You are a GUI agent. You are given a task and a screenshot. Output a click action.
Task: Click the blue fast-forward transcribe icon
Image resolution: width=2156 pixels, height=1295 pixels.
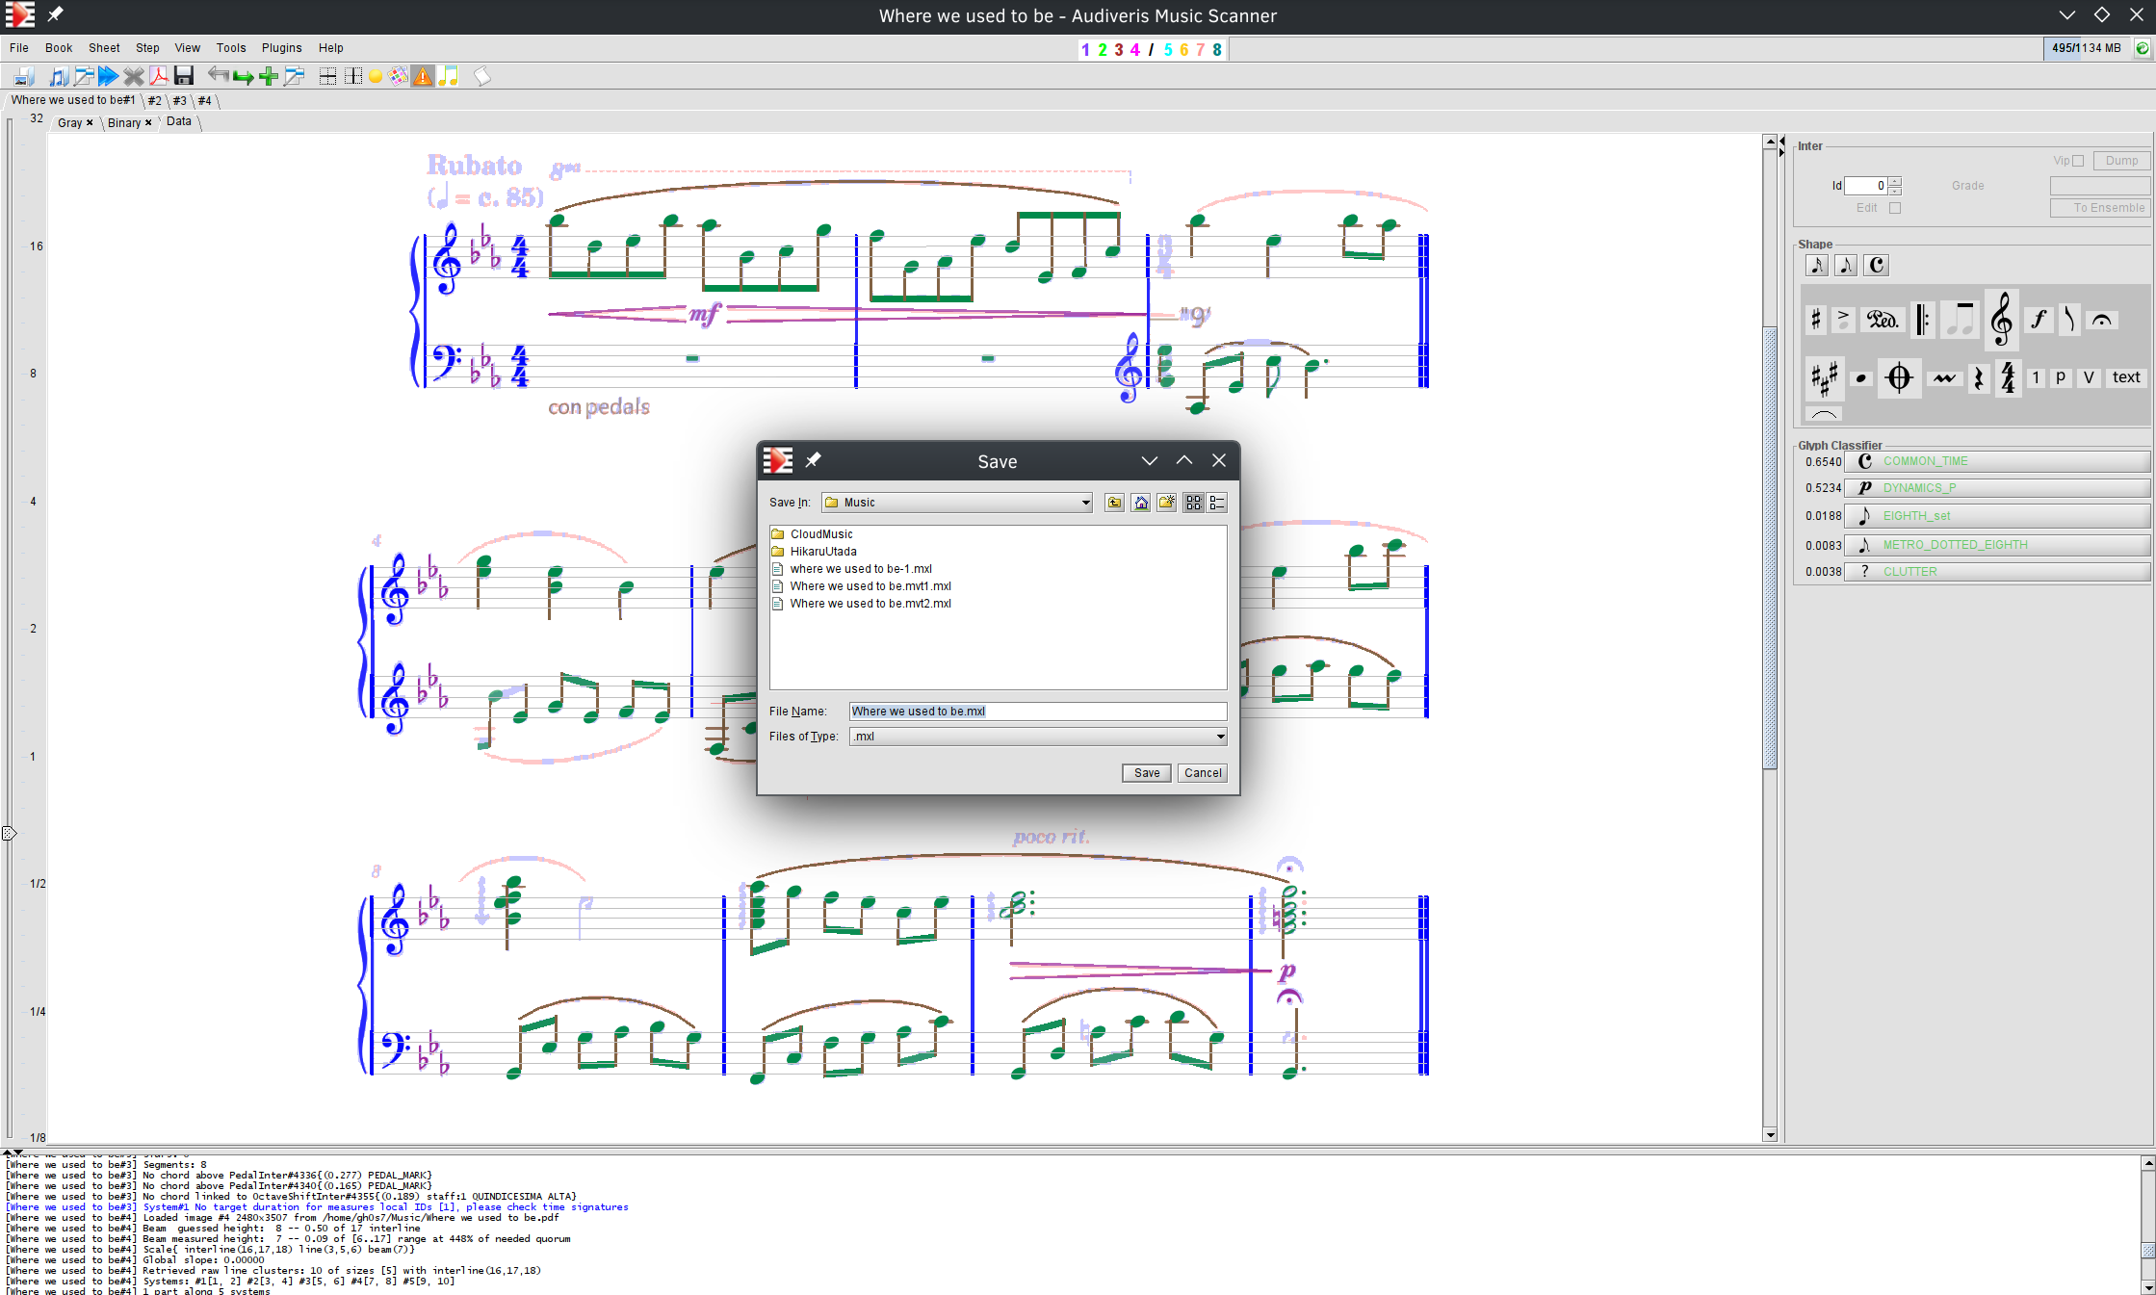(108, 76)
